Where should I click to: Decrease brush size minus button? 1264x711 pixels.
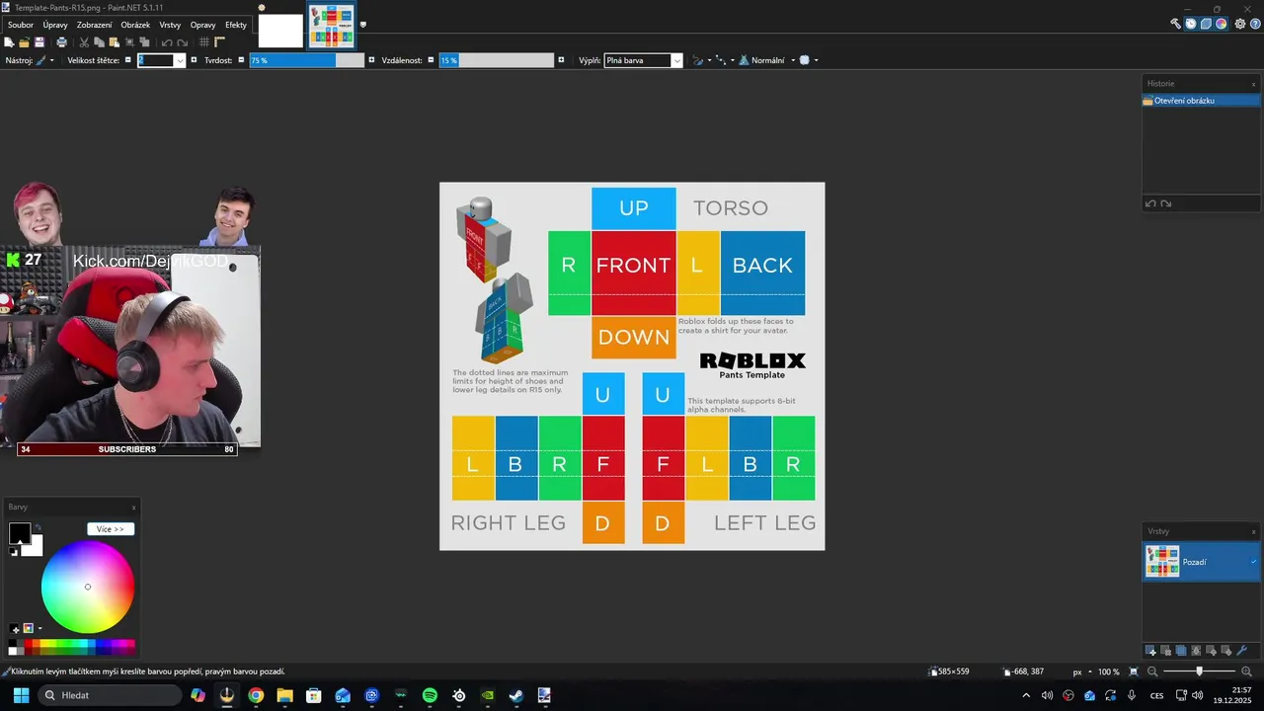pos(128,60)
